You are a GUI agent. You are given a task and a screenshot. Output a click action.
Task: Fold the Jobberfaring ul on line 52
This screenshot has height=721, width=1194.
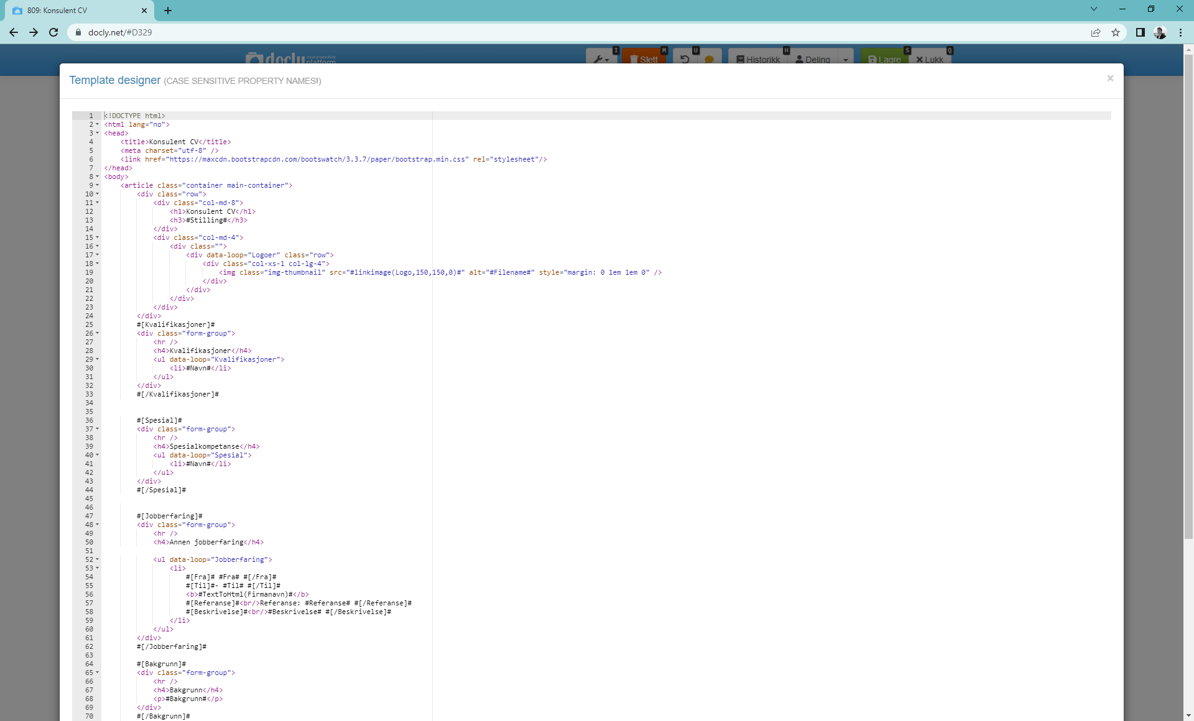pyautogui.click(x=98, y=559)
